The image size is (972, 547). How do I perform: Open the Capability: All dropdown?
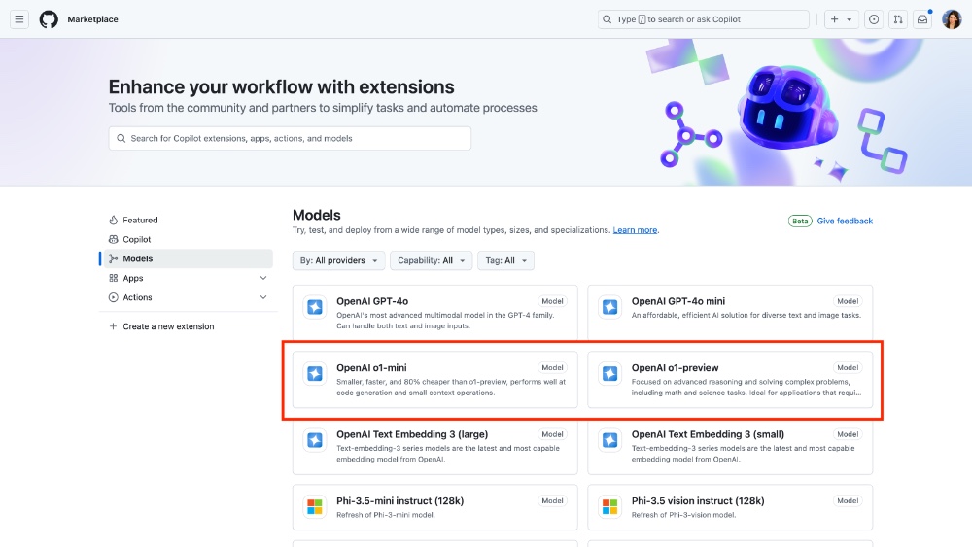click(x=431, y=260)
